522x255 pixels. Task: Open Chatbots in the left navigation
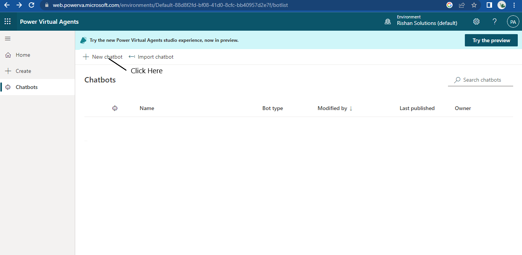(26, 87)
